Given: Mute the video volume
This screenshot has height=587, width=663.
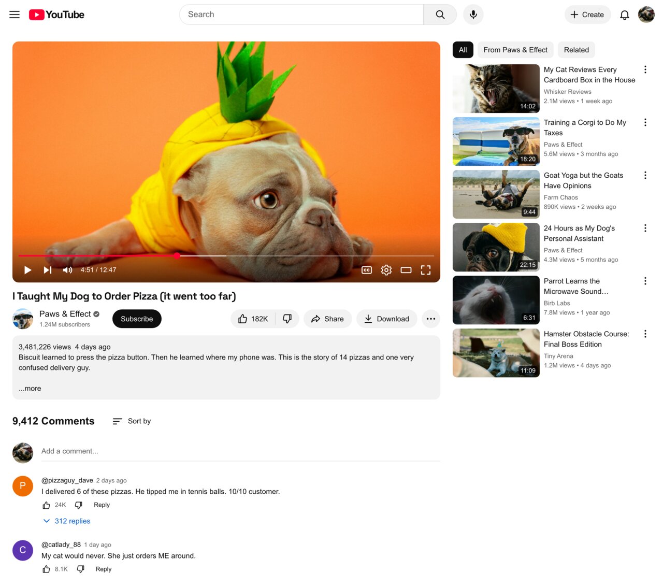Looking at the screenshot, I should pyautogui.click(x=67, y=270).
